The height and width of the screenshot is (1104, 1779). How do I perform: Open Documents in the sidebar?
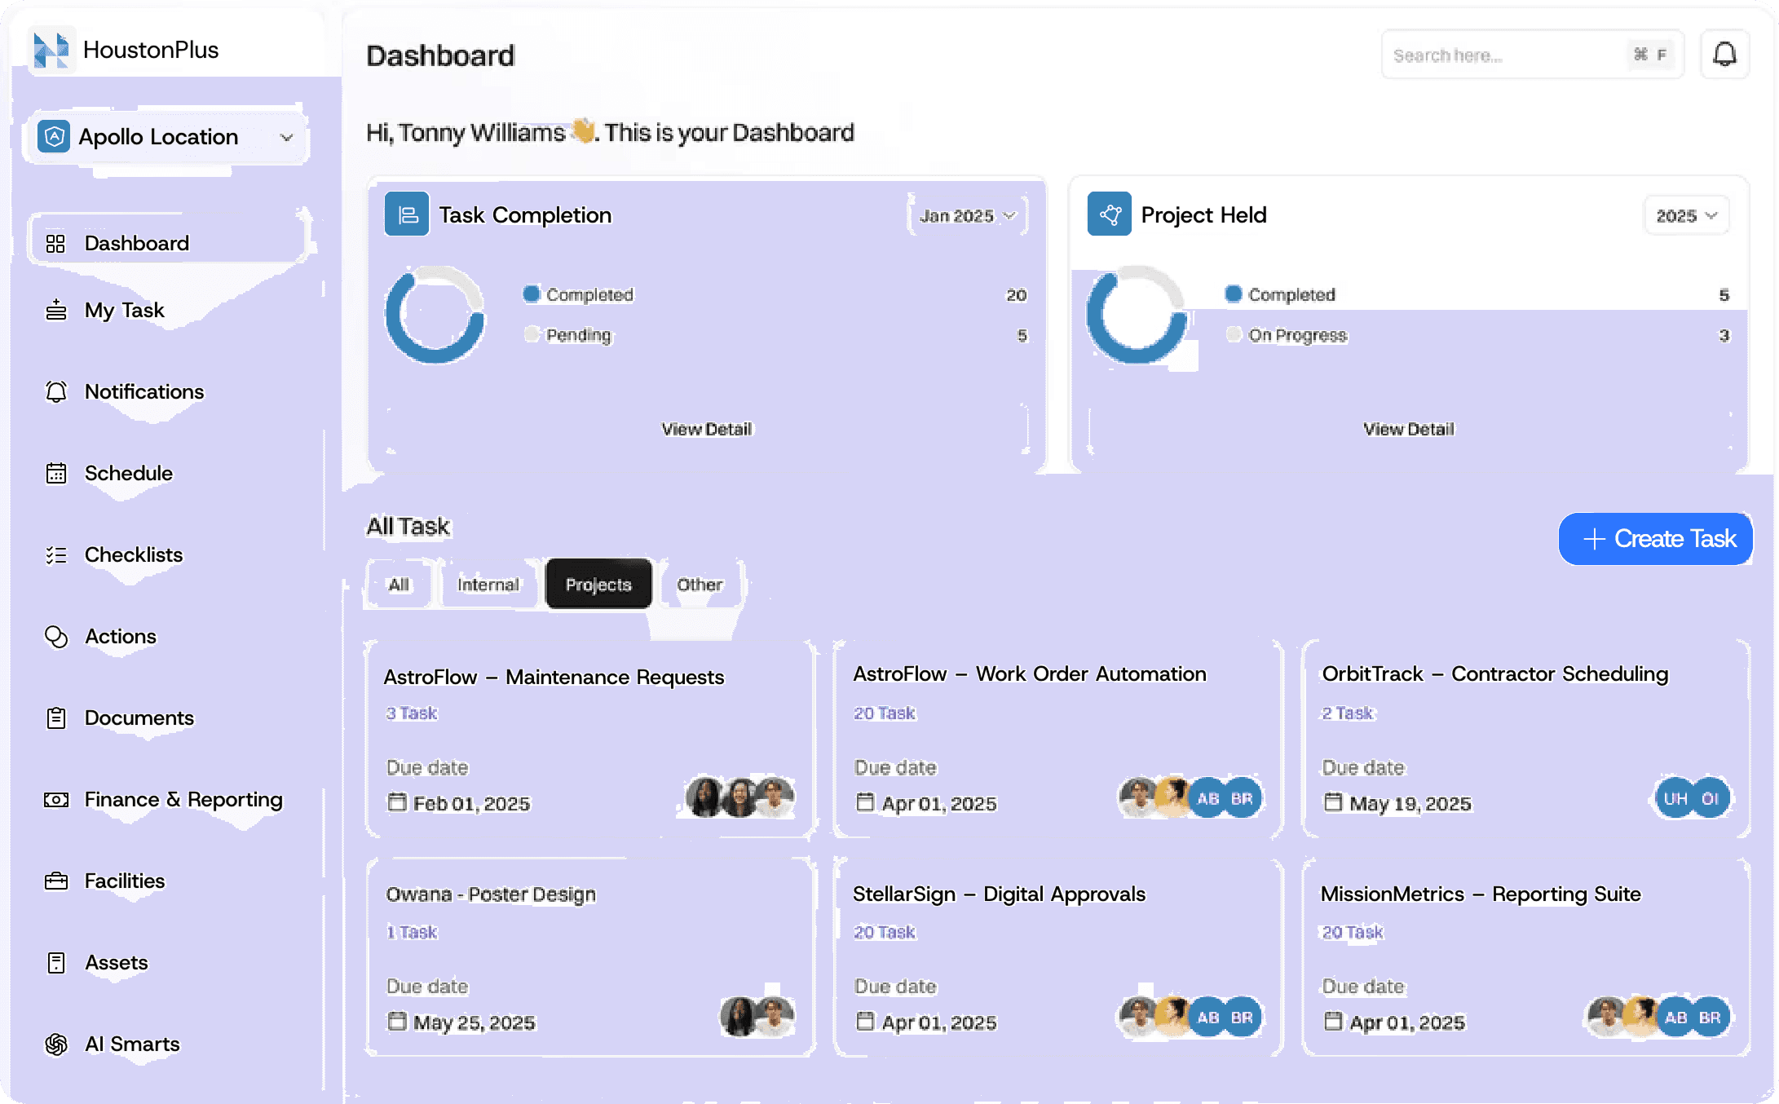pos(139,718)
